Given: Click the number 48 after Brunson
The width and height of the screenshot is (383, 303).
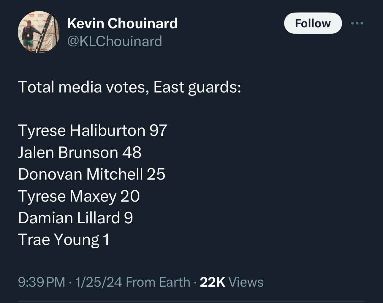Looking at the screenshot, I should click(x=132, y=153).
